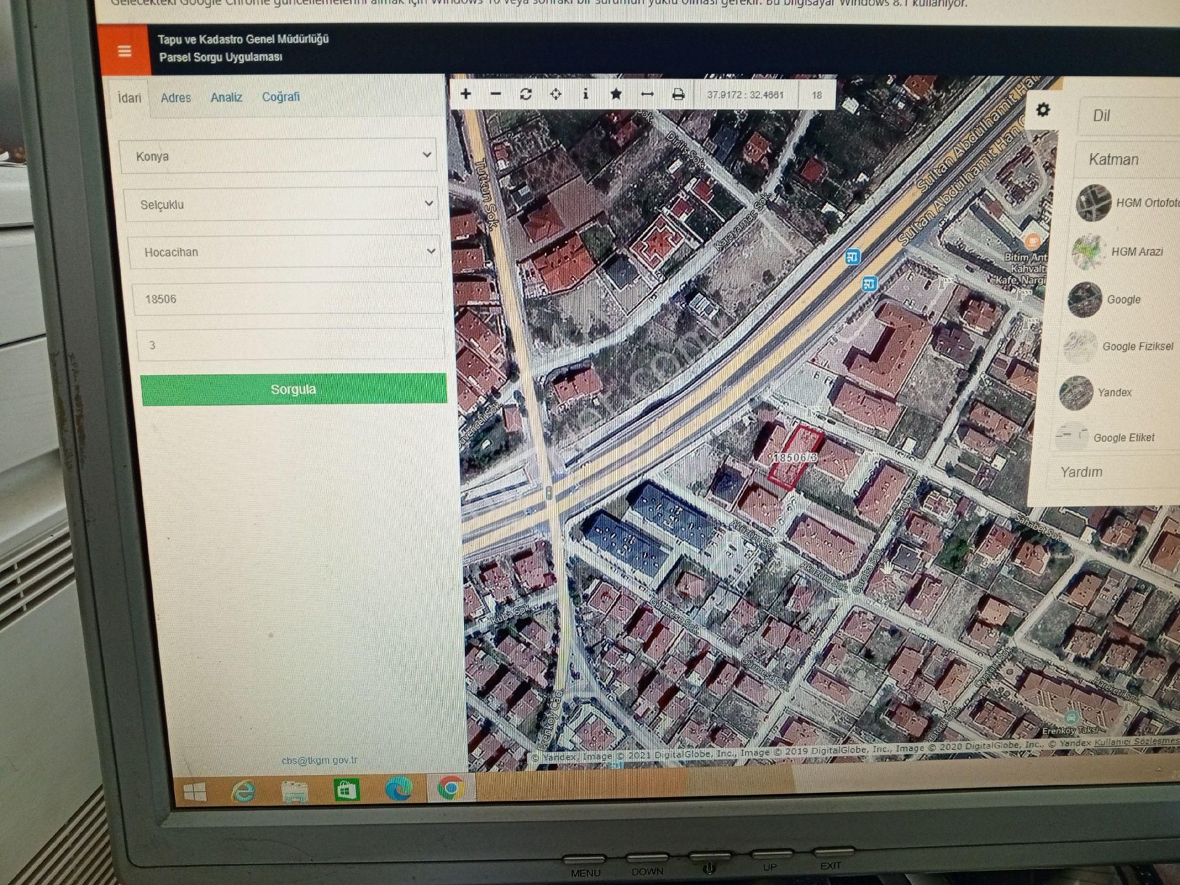This screenshot has height=885, width=1180.
Task: Click the parsel field containing 3
Action: [290, 345]
